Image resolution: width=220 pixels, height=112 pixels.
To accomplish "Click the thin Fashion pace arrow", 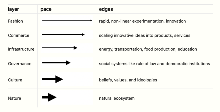I will coord(67,21).
